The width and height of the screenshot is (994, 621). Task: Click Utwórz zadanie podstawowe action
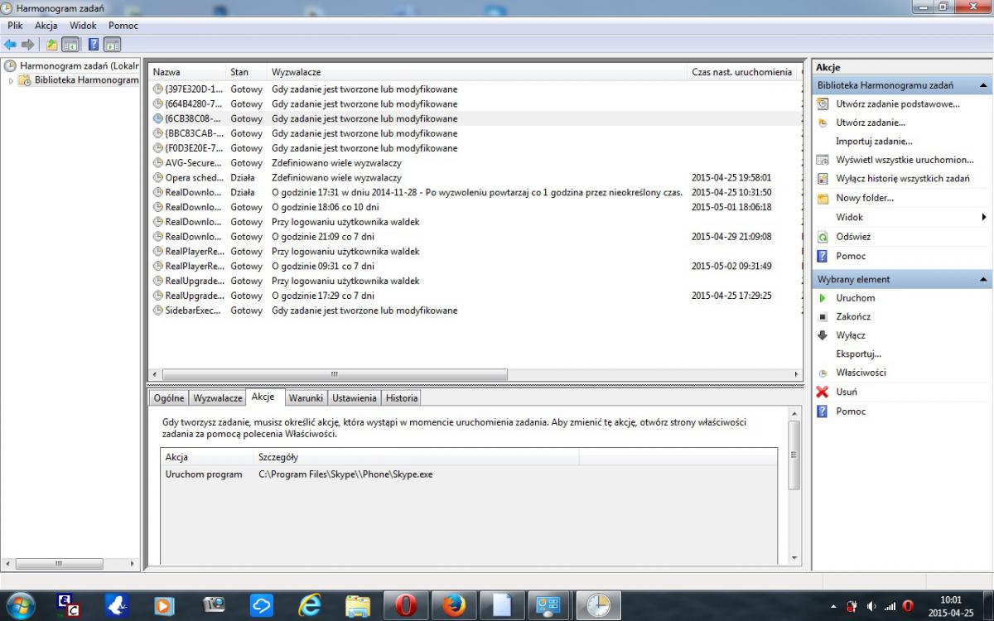[x=898, y=104]
